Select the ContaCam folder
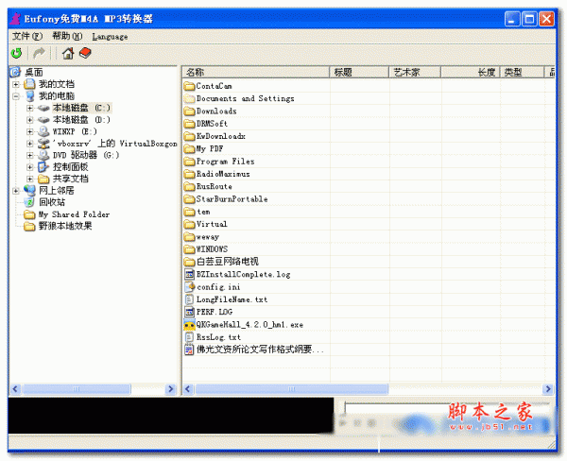Screen dimensions: 567x461 215,86
